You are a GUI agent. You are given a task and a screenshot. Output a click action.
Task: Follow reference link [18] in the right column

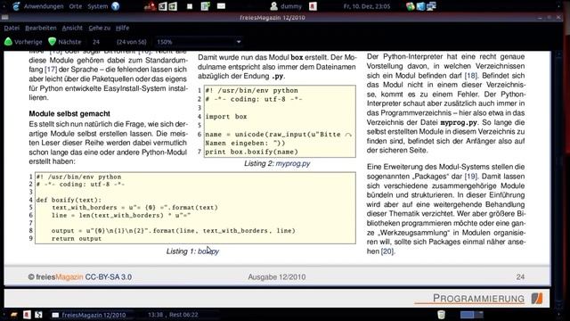(471, 75)
